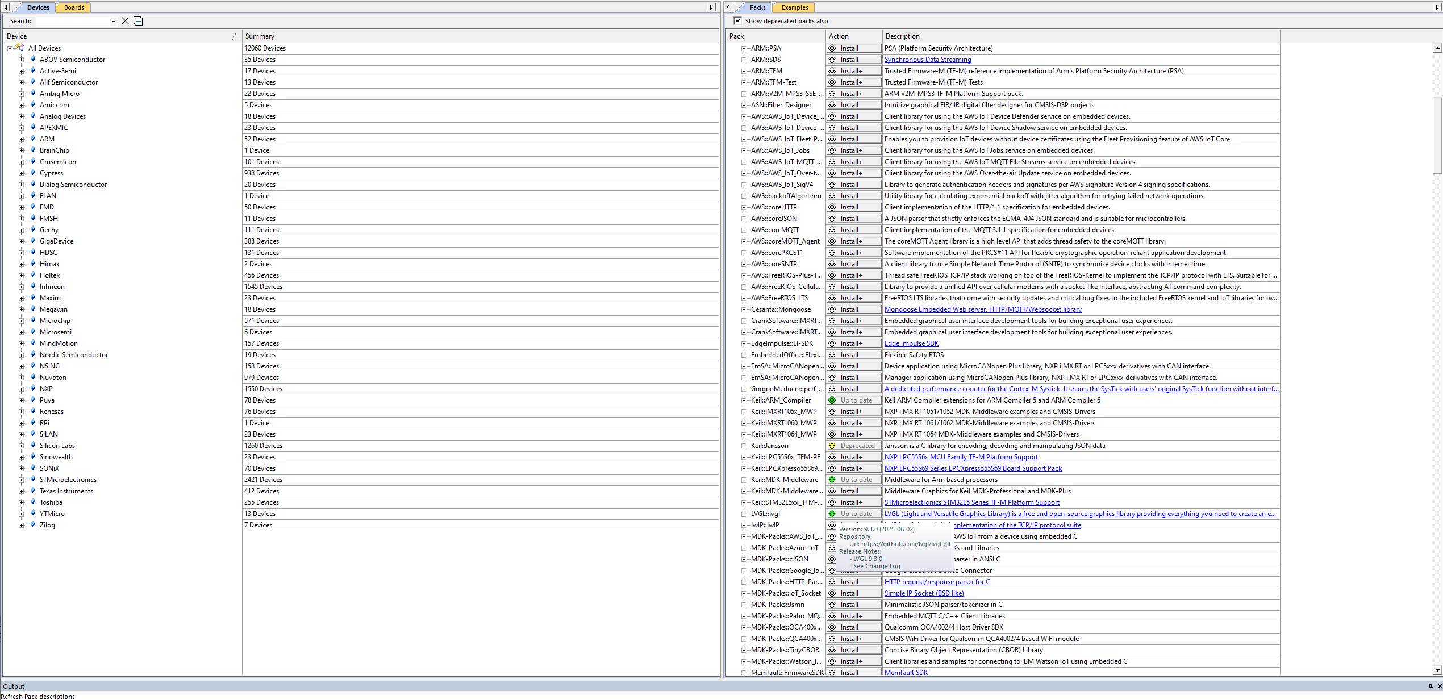Collapse the All Devices tree node
Image resolution: width=1443 pixels, height=700 pixels.
10,48
